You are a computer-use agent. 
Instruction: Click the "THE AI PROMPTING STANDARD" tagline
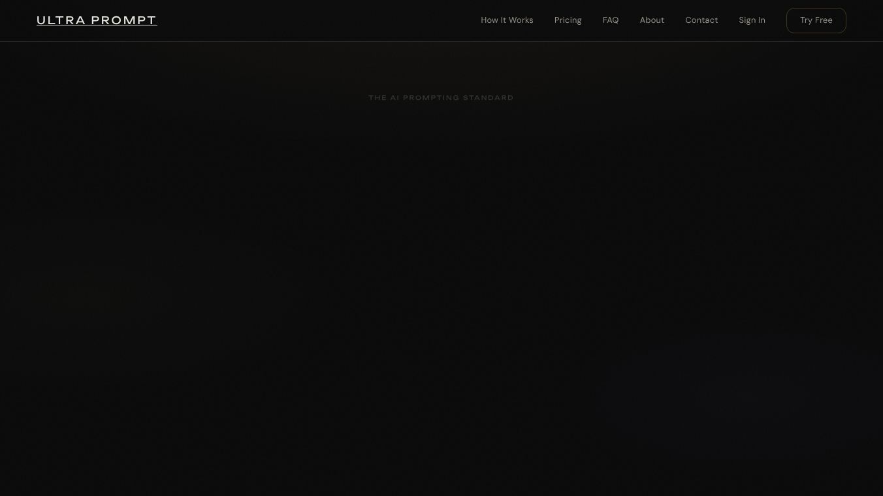[441, 98]
